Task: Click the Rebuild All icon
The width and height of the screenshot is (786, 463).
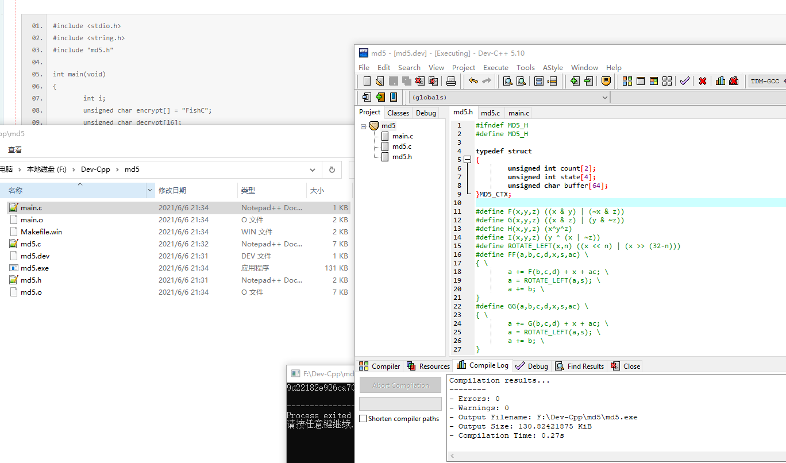Action: click(667, 81)
